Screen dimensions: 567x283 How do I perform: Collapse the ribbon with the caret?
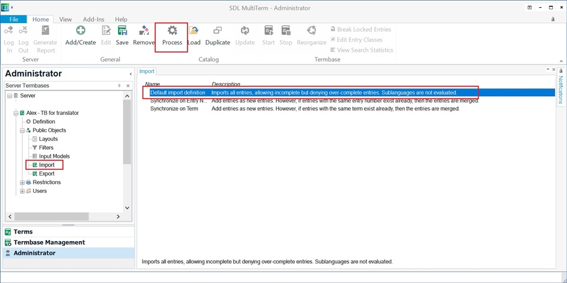click(561, 61)
